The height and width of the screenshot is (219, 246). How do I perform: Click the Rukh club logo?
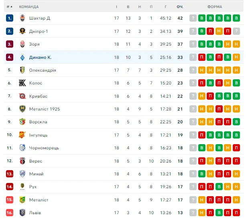22,187
